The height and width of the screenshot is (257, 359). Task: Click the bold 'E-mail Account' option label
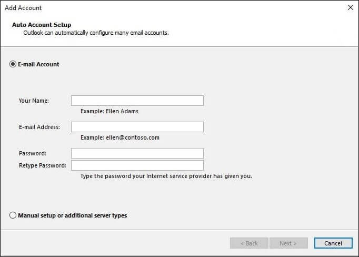(x=38, y=64)
